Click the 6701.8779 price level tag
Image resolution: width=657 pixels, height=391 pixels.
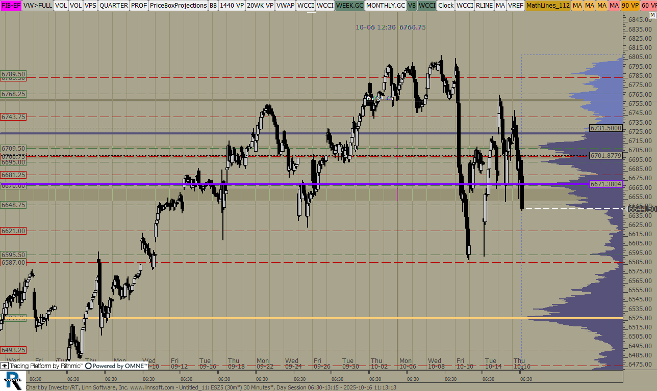click(x=606, y=155)
